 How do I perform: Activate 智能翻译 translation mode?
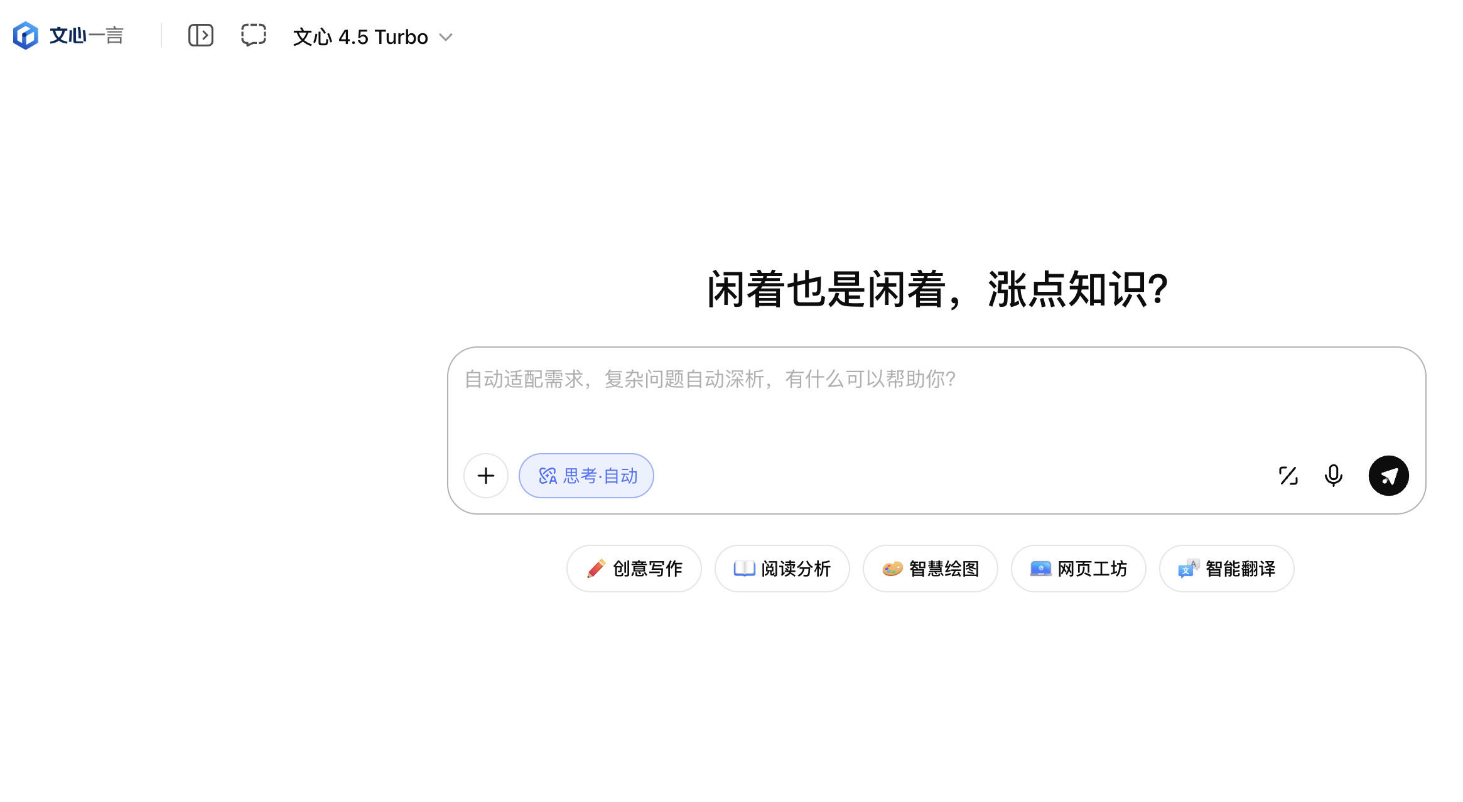tap(1226, 569)
